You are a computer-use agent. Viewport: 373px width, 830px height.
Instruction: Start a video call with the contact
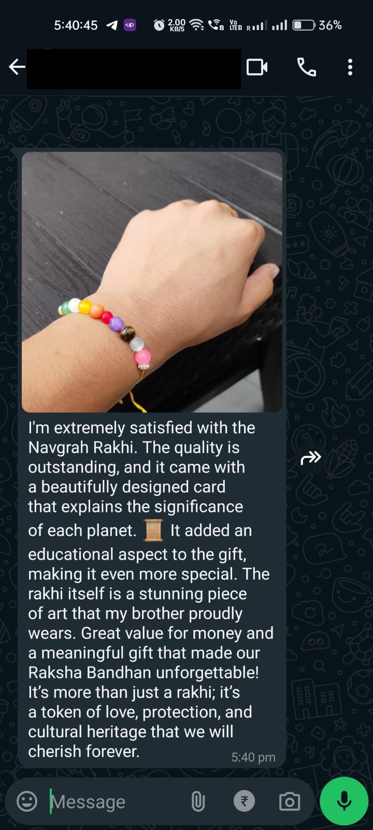[x=257, y=67]
